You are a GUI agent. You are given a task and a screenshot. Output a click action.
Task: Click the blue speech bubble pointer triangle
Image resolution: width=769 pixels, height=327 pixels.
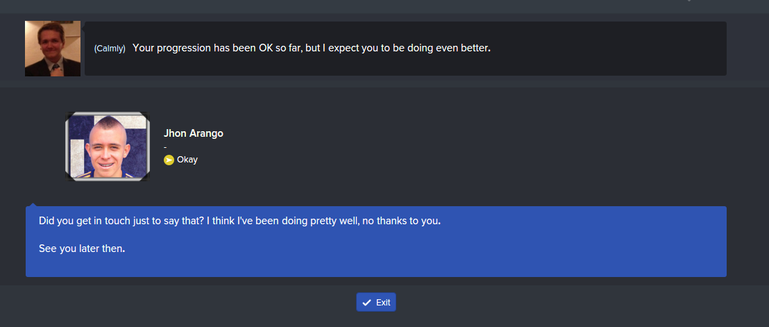click(x=32, y=204)
